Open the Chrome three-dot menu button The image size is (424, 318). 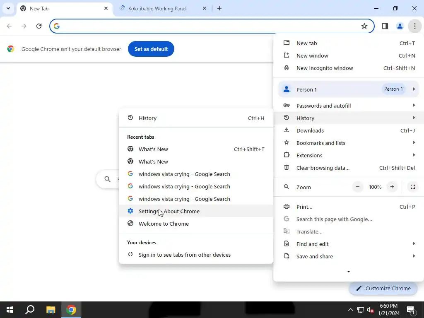pyautogui.click(x=414, y=26)
